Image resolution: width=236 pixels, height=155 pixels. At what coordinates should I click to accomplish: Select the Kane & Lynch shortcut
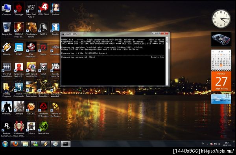point(55,70)
